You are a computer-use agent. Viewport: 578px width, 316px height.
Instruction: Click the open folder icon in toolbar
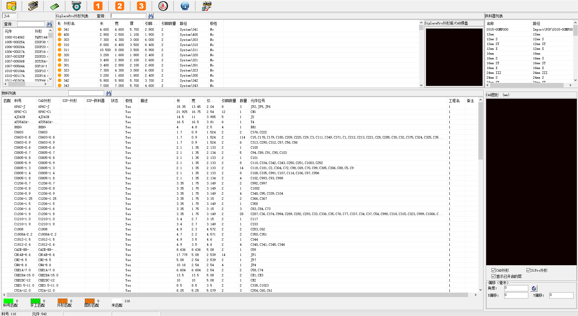click(x=11, y=6)
